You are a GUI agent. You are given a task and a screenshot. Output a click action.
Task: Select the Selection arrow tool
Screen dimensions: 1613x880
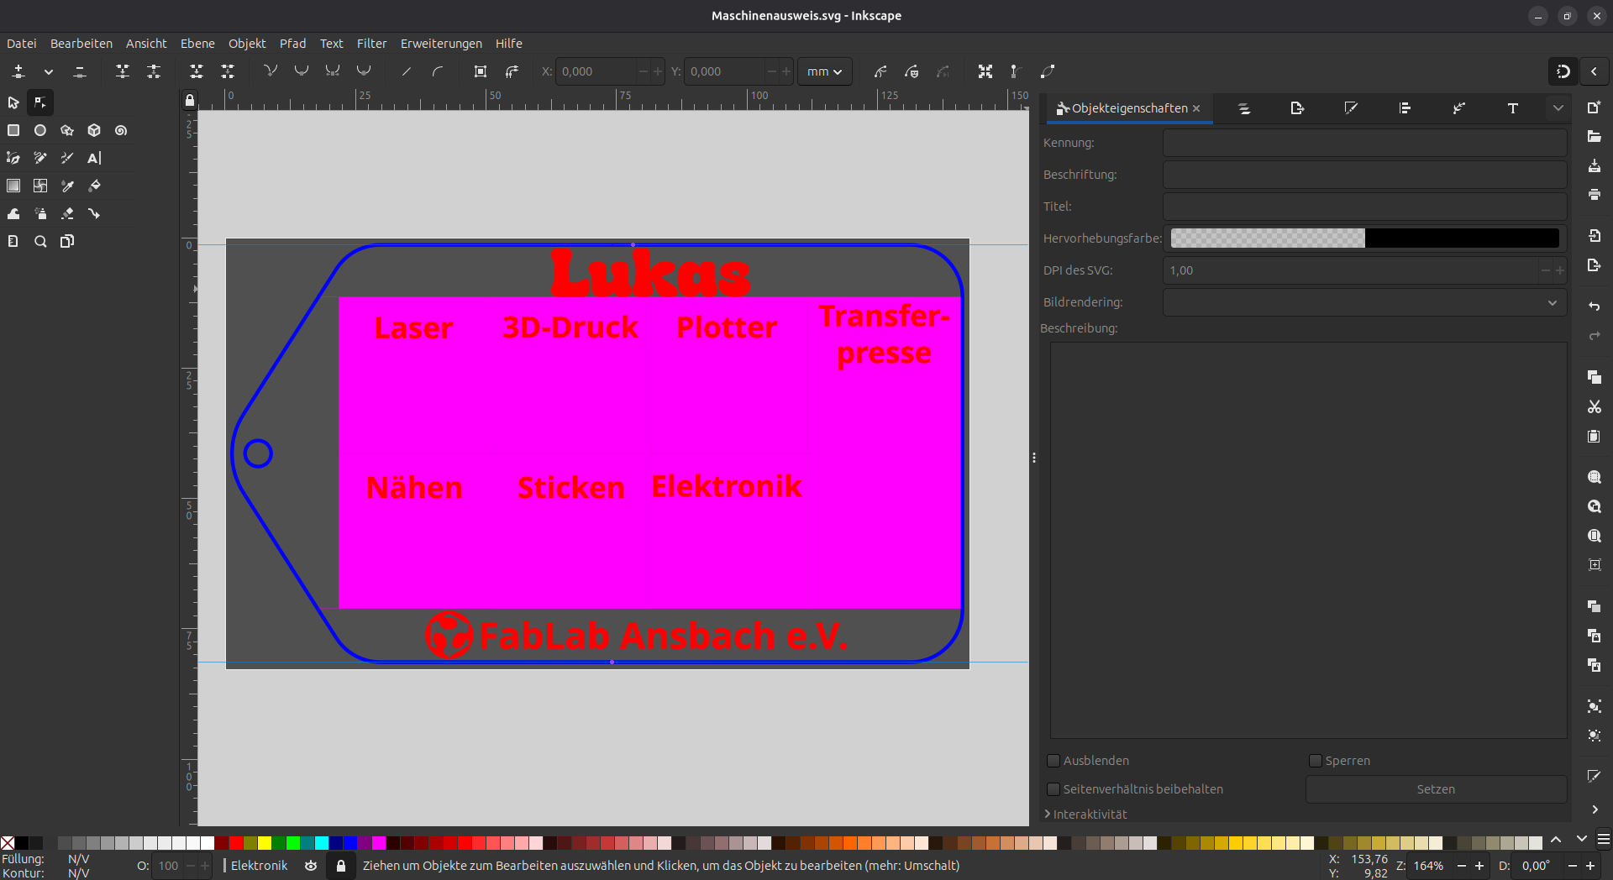click(13, 102)
